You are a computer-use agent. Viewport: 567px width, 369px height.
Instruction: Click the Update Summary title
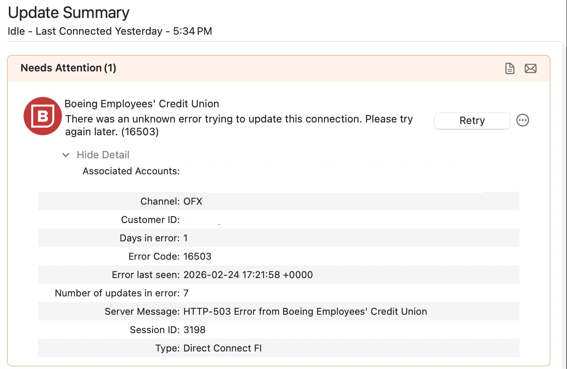pyautogui.click(x=68, y=12)
